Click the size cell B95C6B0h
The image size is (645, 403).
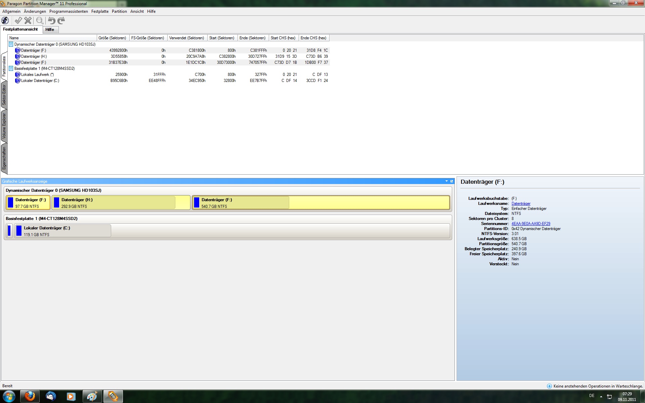[119, 81]
